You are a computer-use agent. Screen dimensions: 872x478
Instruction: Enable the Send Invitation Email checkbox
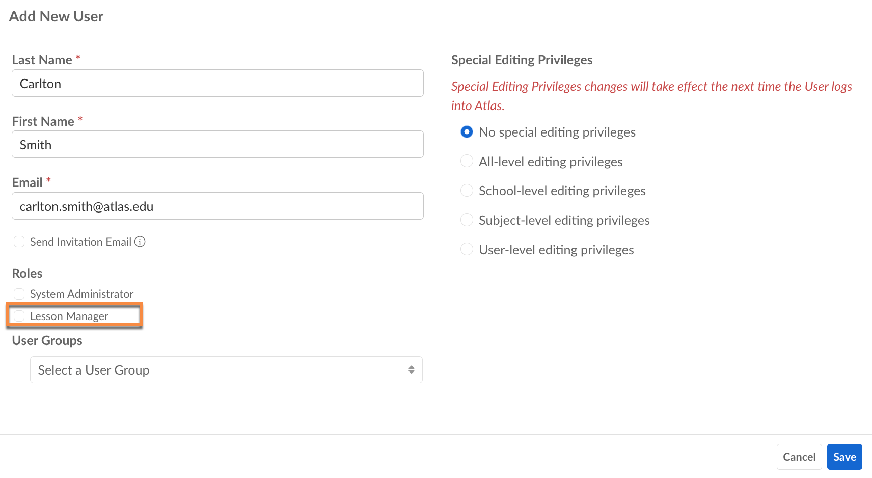click(19, 242)
